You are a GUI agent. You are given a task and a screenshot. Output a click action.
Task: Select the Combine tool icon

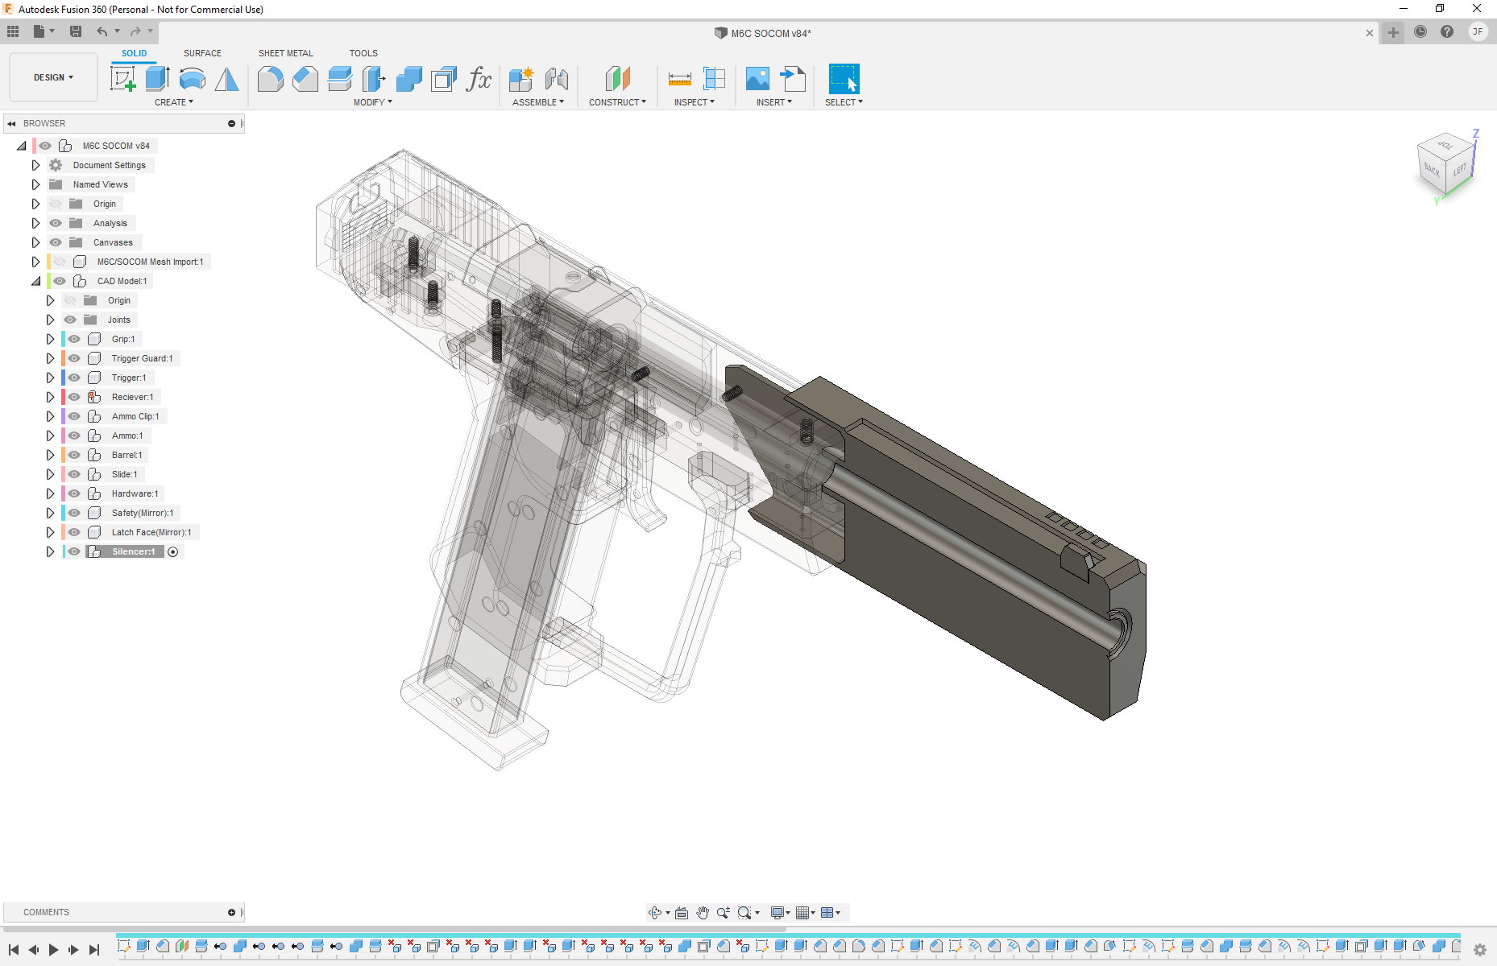coord(408,79)
